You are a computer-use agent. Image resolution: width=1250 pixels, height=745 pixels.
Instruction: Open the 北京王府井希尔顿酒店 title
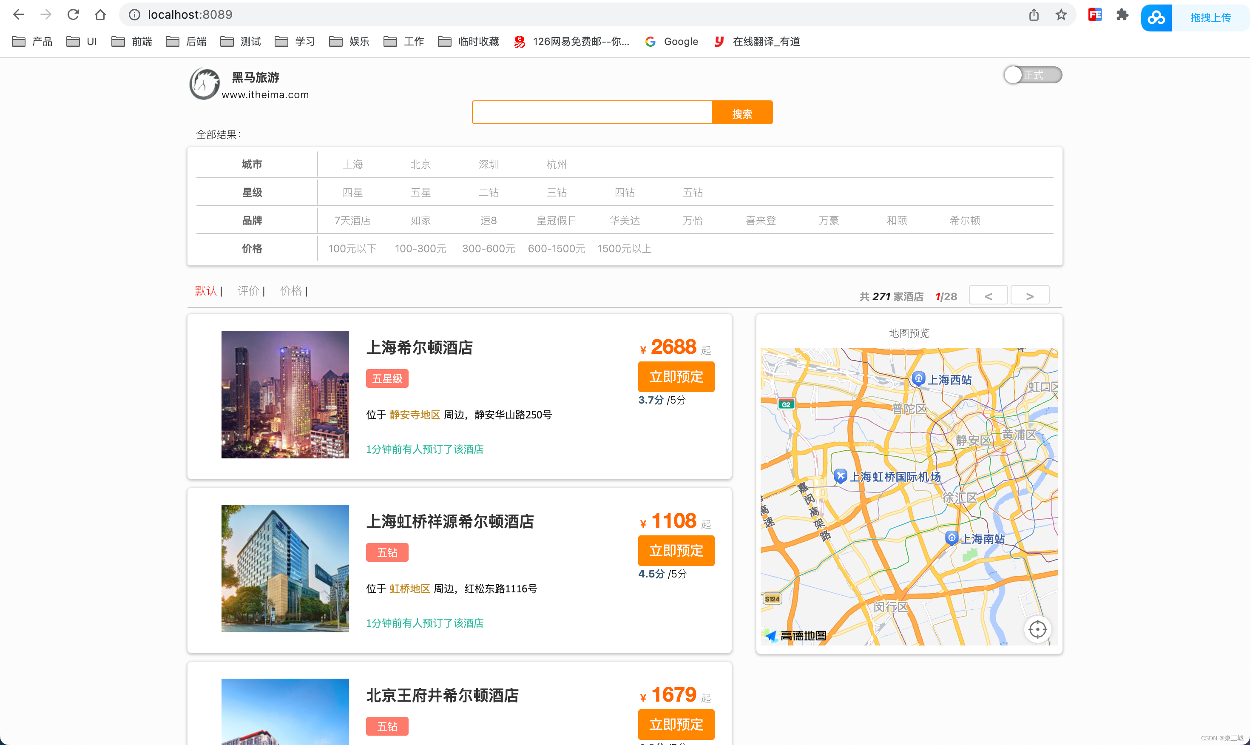tap(443, 695)
